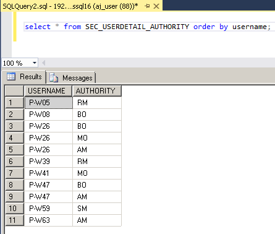The image size is (275, 234).
Task: Select row header 9
Action: click(14, 197)
